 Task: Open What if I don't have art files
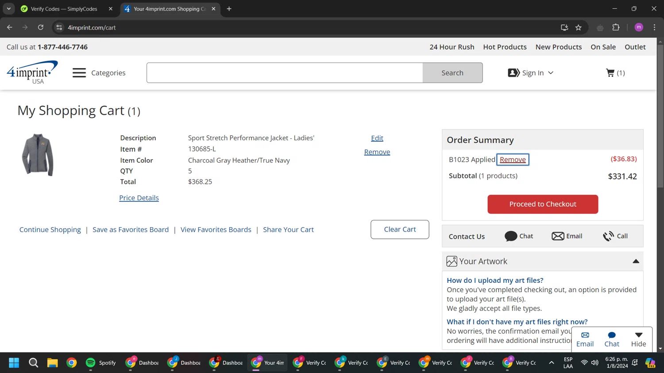coord(517,322)
